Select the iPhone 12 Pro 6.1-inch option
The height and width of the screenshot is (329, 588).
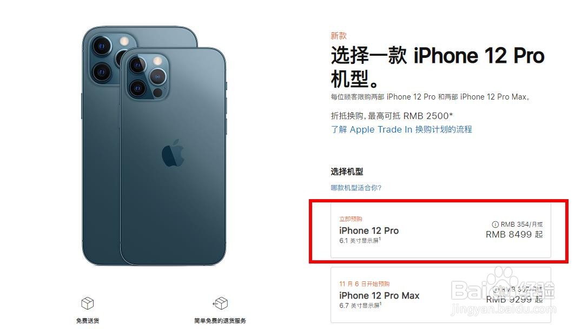point(441,231)
